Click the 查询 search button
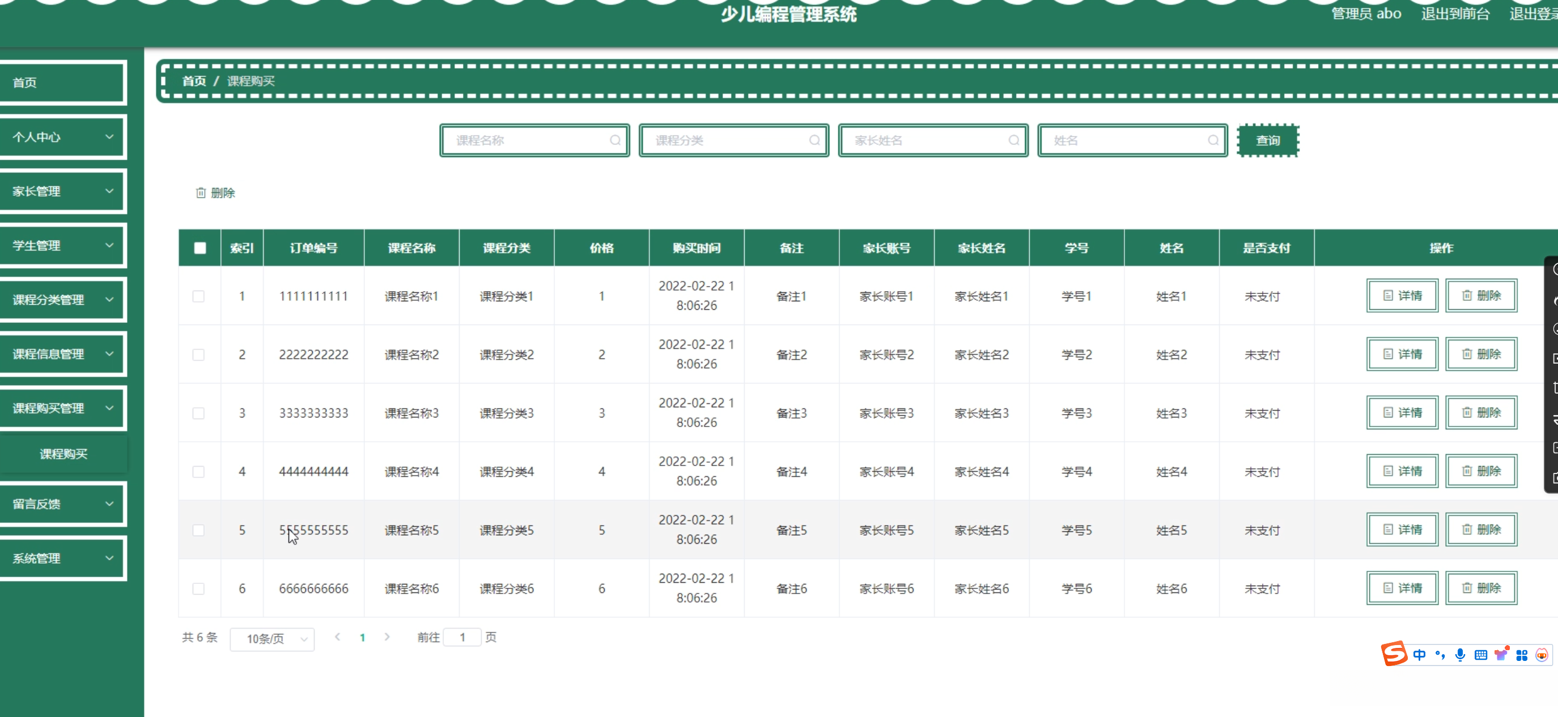This screenshot has width=1558, height=717. pyautogui.click(x=1268, y=140)
